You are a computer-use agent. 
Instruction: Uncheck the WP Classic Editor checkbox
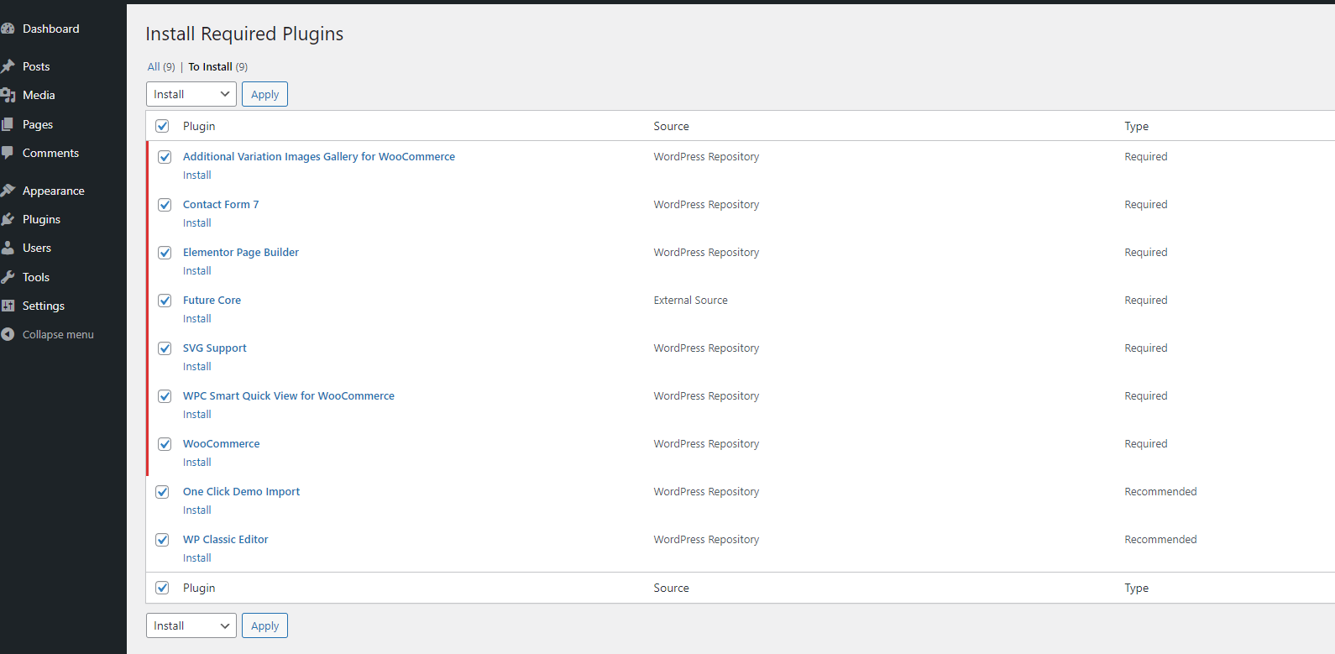tap(162, 540)
